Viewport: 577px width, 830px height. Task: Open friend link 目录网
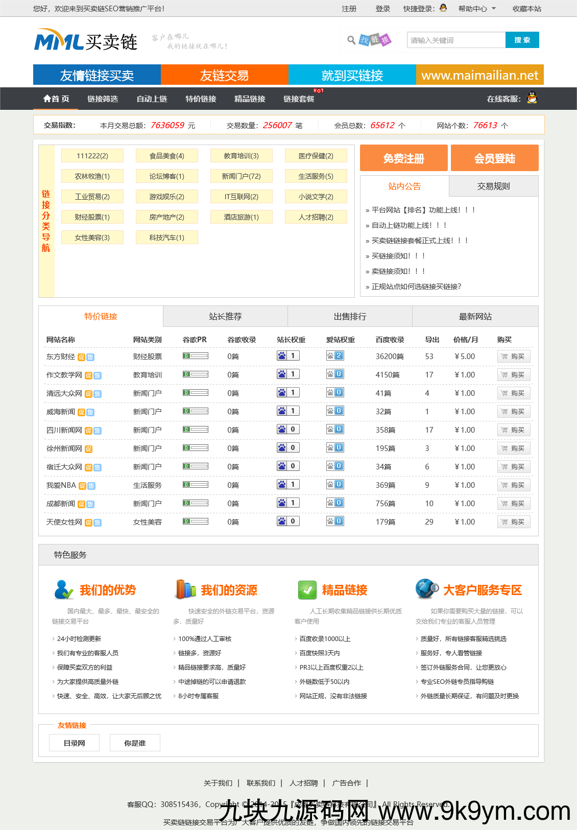pyautogui.click(x=75, y=743)
